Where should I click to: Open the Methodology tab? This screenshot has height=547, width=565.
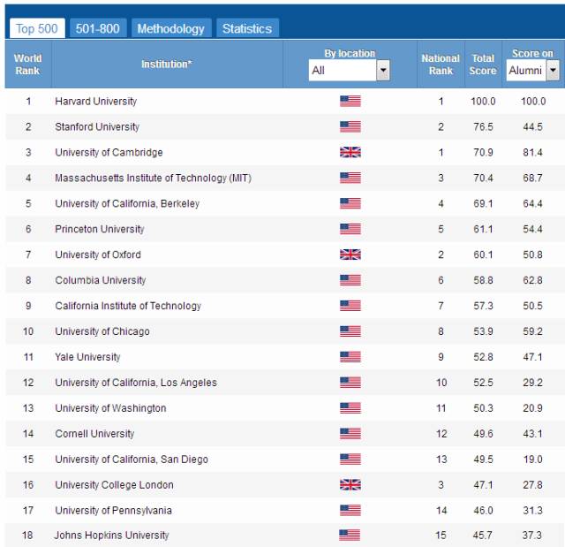coord(171,28)
